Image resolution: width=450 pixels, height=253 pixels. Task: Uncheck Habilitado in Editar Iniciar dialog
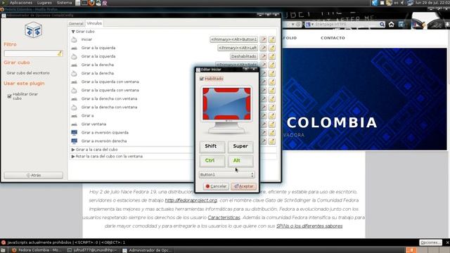pos(202,79)
